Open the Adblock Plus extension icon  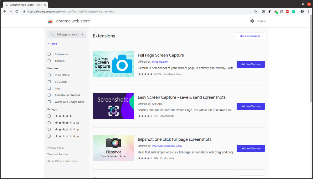[x=287, y=12]
